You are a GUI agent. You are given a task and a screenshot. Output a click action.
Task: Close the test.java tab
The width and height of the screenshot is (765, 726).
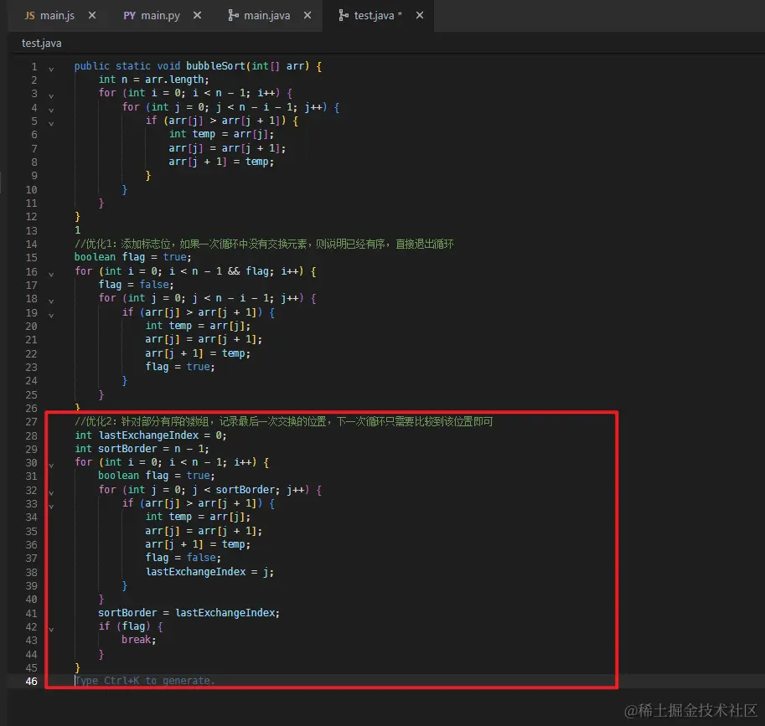[x=420, y=16]
